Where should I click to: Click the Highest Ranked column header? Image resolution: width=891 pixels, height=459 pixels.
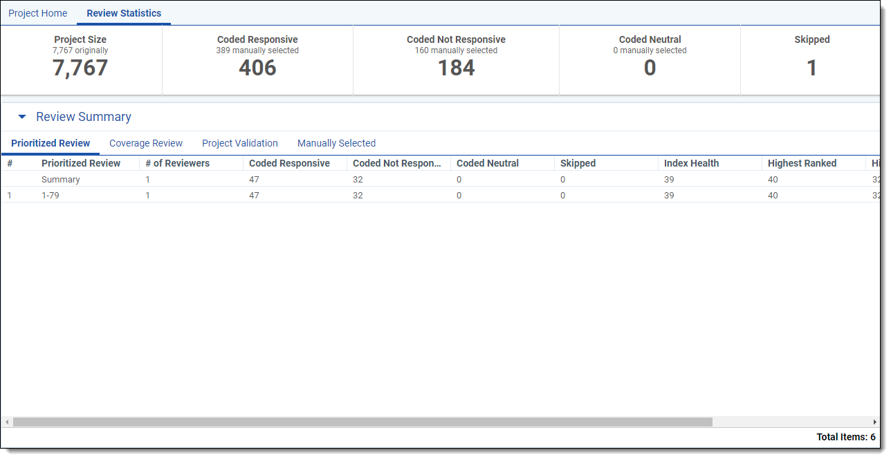click(802, 163)
